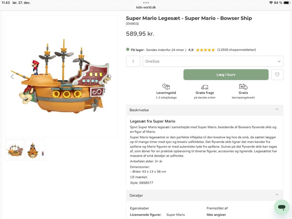Open the chat support bubble
The height and width of the screenshot is (219, 292).
point(281,207)
